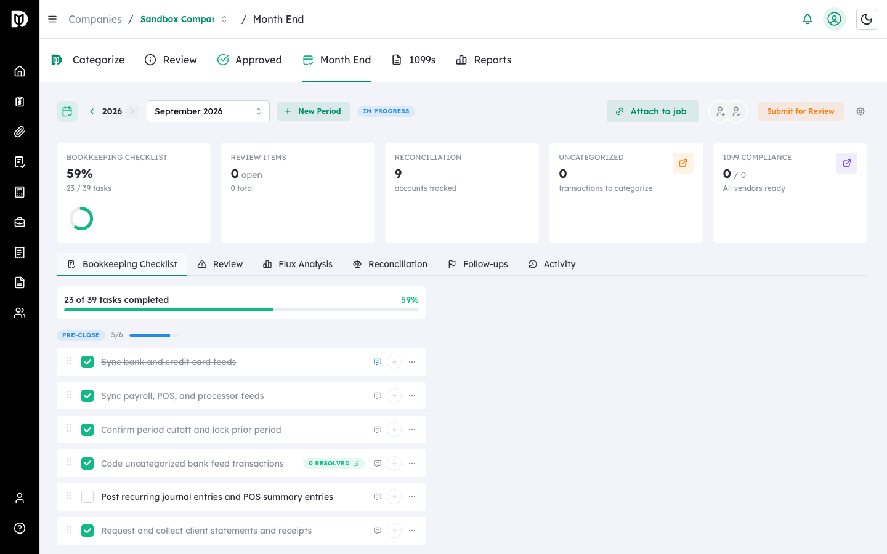The image size is (887, 554).
Task: Uncheck Sync bank and credit card feeds
Action: (x=87, y=362)
